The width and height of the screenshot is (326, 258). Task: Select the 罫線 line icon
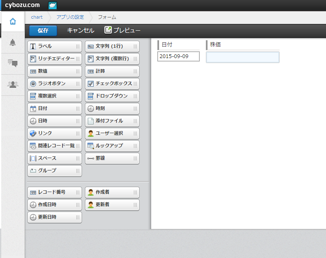pos(91,158)
